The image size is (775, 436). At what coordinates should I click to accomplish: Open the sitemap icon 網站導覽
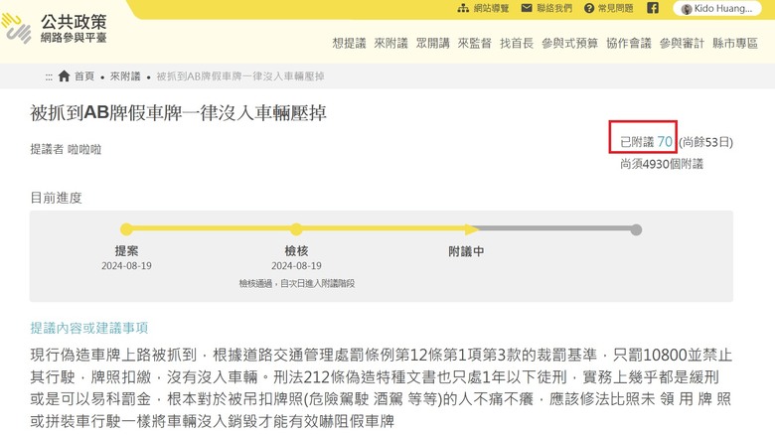(x=463, y=8)
